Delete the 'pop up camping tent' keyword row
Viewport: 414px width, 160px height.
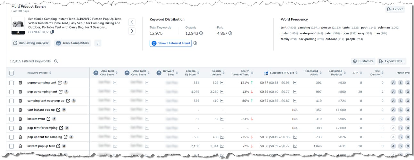(x=20, y=92)
